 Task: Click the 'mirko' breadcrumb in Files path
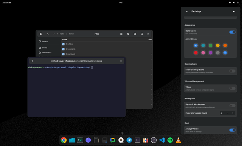pyautogui.click(x=71, y=34)
